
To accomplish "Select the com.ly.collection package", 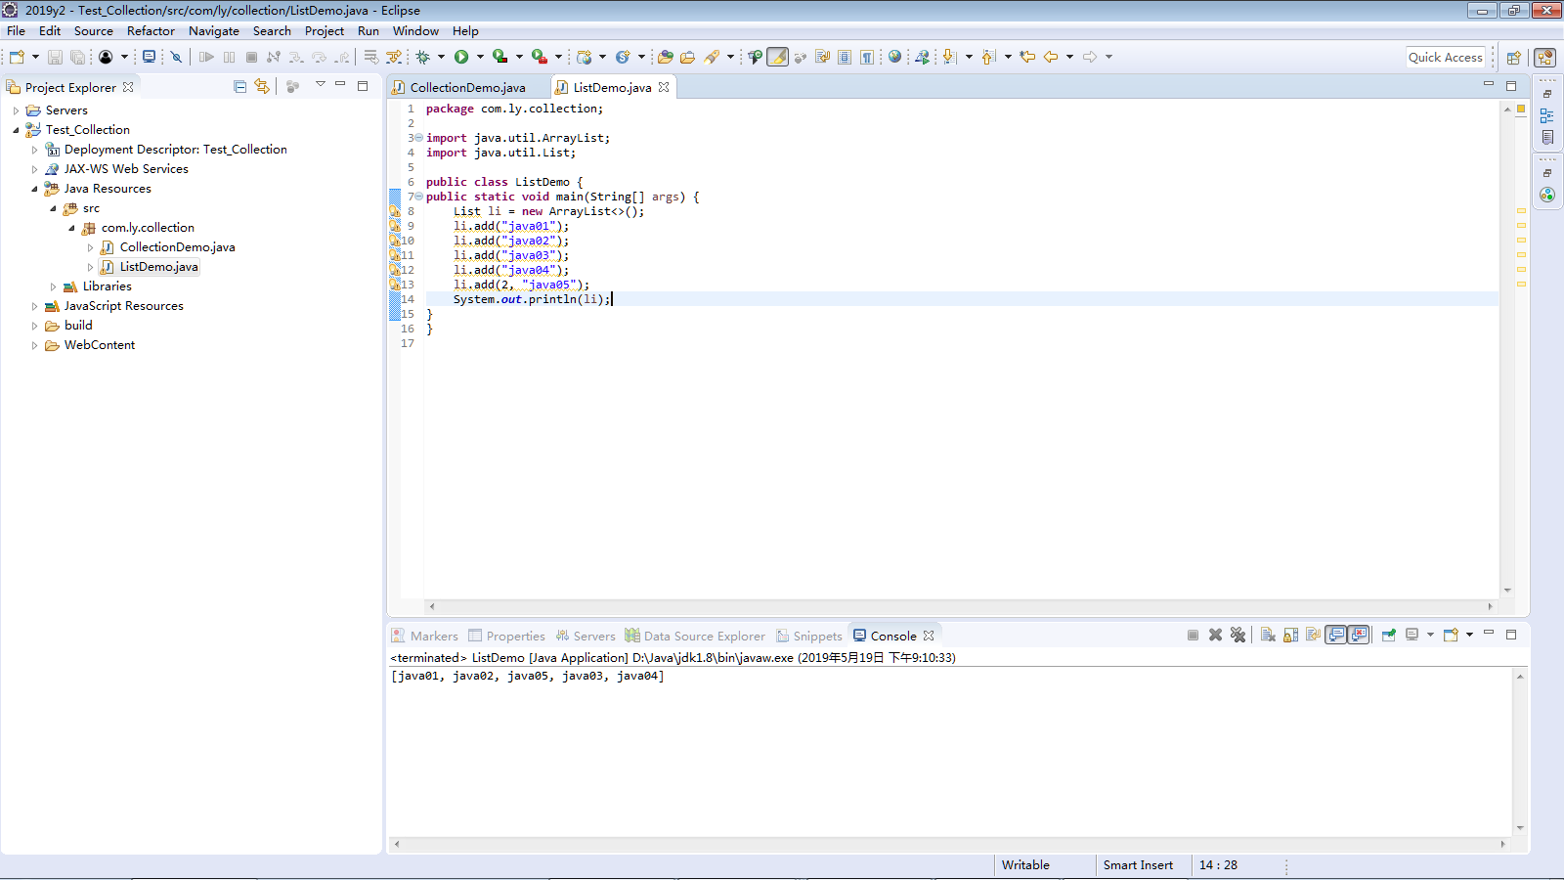I will (x=148, y=228).
